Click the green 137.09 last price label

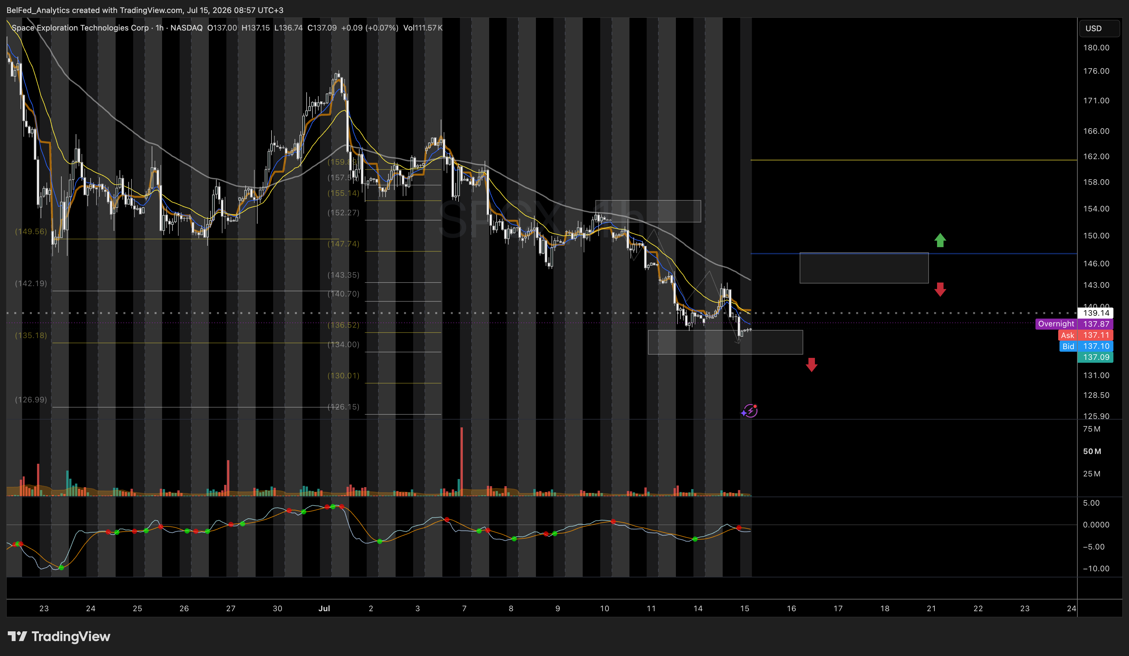pyautogui.click(x=1096, y=357)
